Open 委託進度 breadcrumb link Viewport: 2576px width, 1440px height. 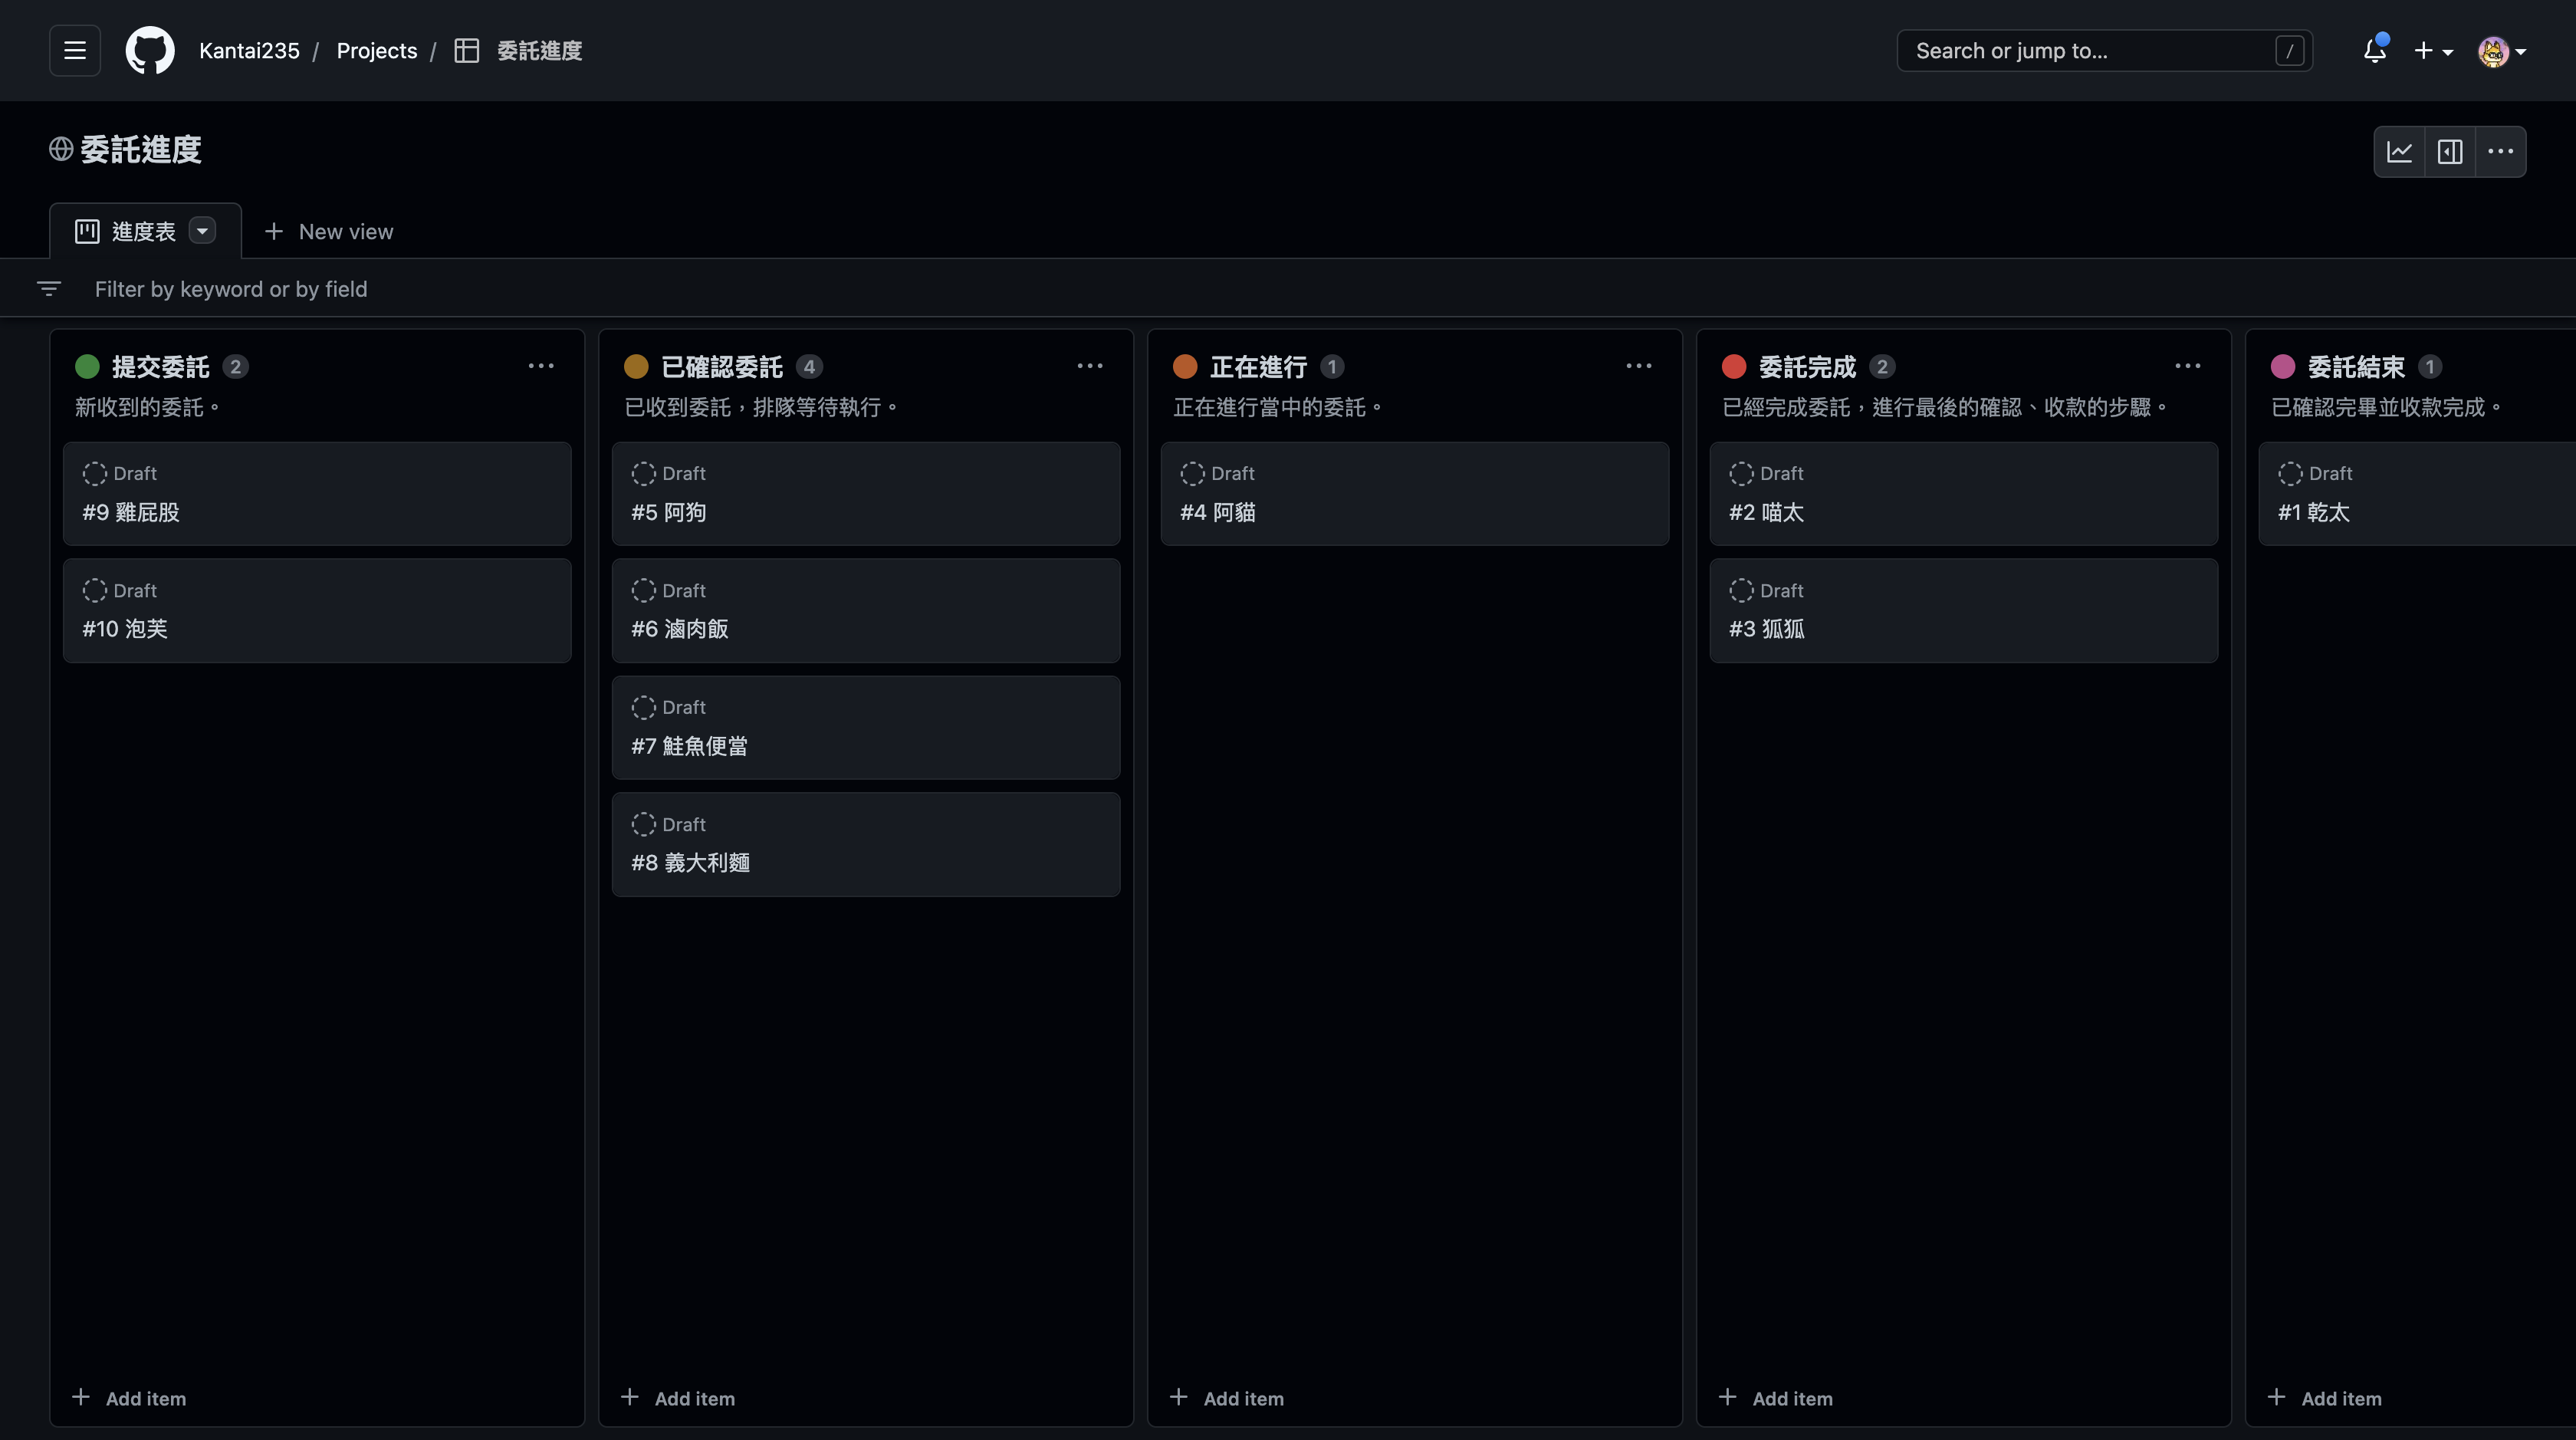click(x=540, y=50)
